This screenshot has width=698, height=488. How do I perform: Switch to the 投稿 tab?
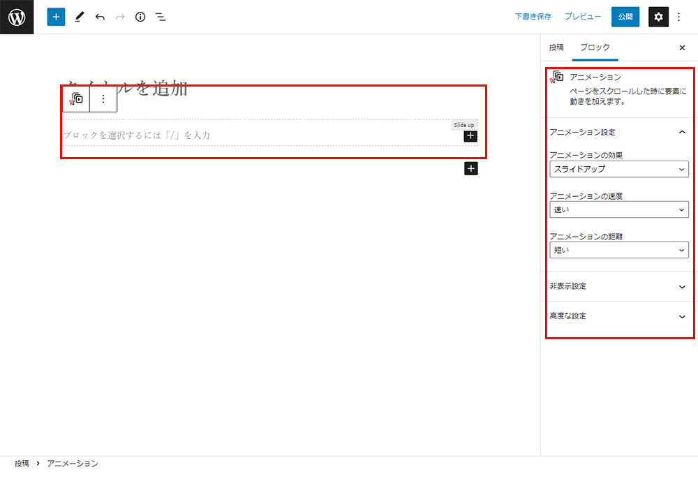[x=556, y=47]
